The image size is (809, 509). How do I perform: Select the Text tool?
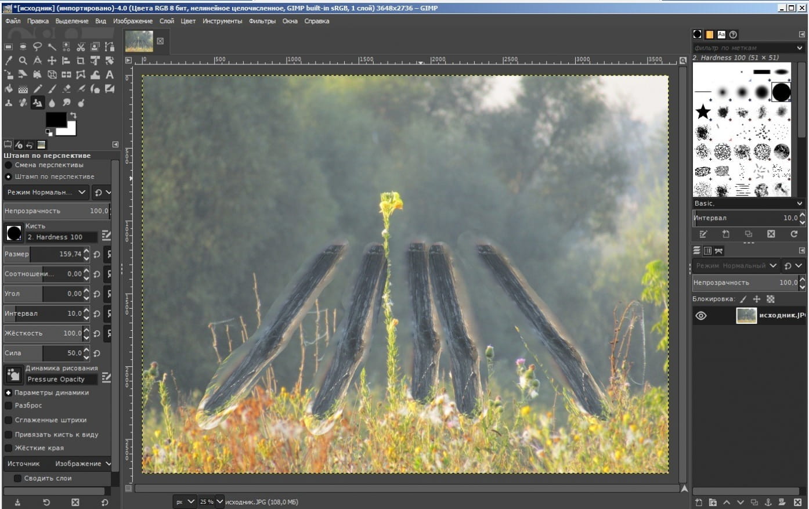pos(110,74)
